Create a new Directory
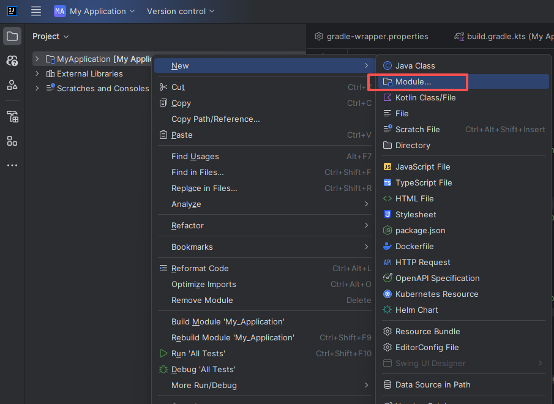Viewport: 554px width, 404px height. (x=463, y=145)
